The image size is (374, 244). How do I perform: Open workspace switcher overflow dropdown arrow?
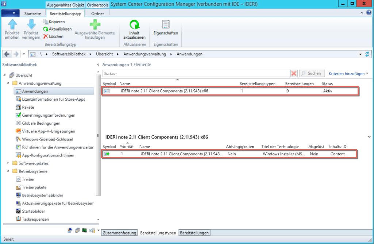tap(98, 230)
